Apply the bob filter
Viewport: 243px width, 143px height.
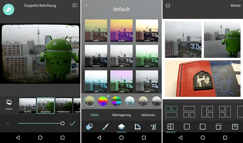click(122, 56)
